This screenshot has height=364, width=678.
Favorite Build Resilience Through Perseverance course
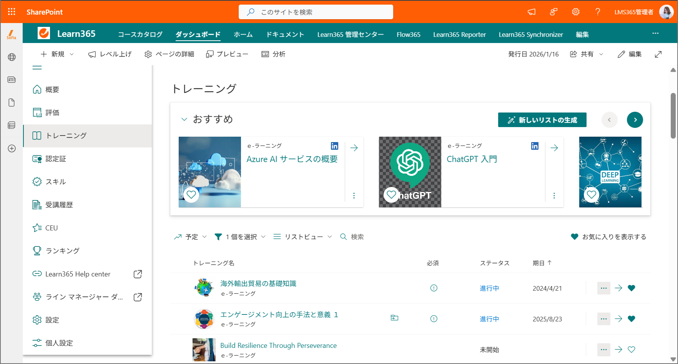pyautogui.click(x=631, y=349)
